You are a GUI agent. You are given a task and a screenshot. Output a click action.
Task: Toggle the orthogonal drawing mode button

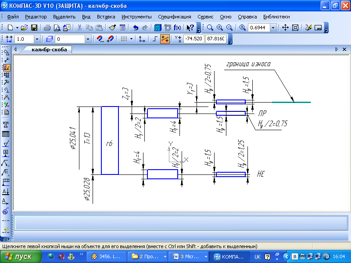[x=155, y=39]
